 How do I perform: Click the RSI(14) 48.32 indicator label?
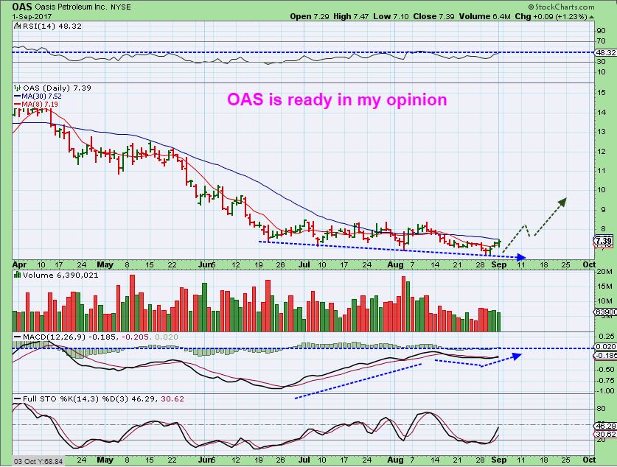coord(52,27)
